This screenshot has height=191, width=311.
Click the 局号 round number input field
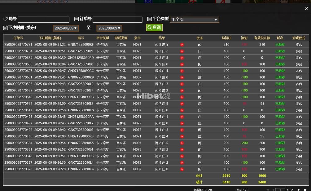point(43,20)
